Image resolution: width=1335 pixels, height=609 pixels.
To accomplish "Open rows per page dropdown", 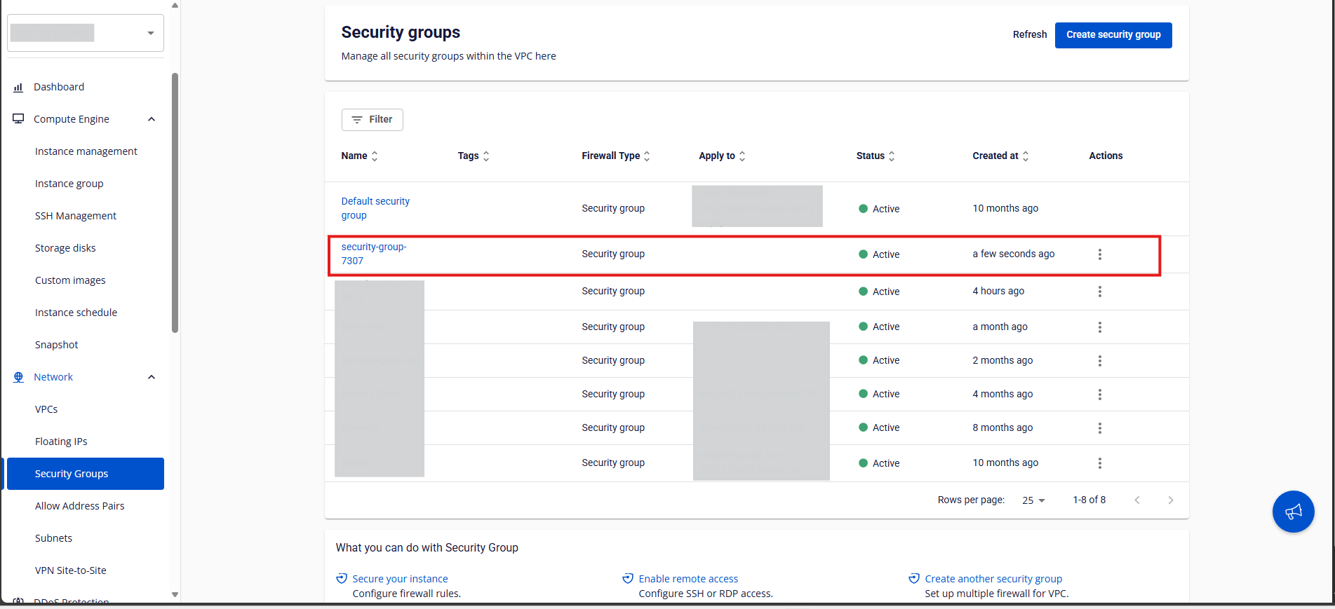I will [x=1033, y=500].
